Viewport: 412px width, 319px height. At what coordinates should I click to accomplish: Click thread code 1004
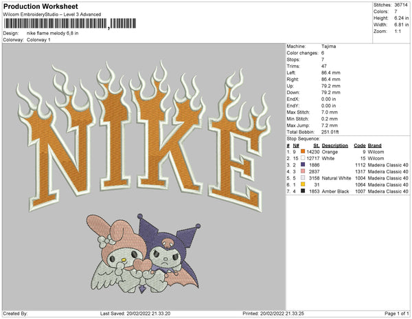click(360, 178)
